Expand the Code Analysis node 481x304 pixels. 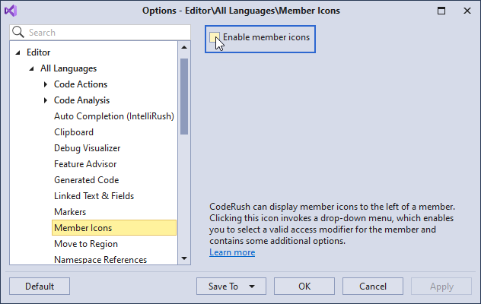(46, 100)
